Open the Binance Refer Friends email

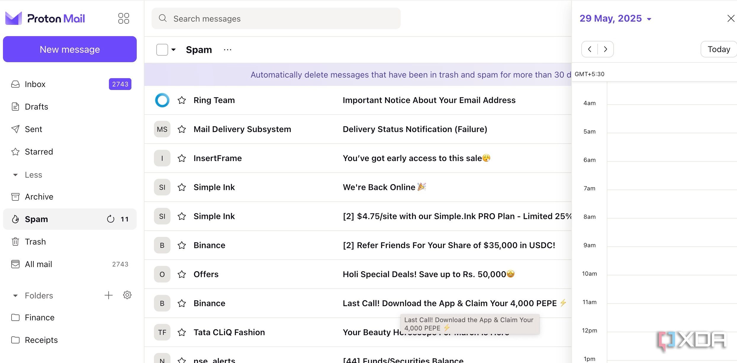point(358,245)
